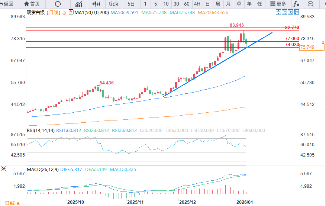
Task: Pick the 30 minute timeframe
Action: click(176, 4)
